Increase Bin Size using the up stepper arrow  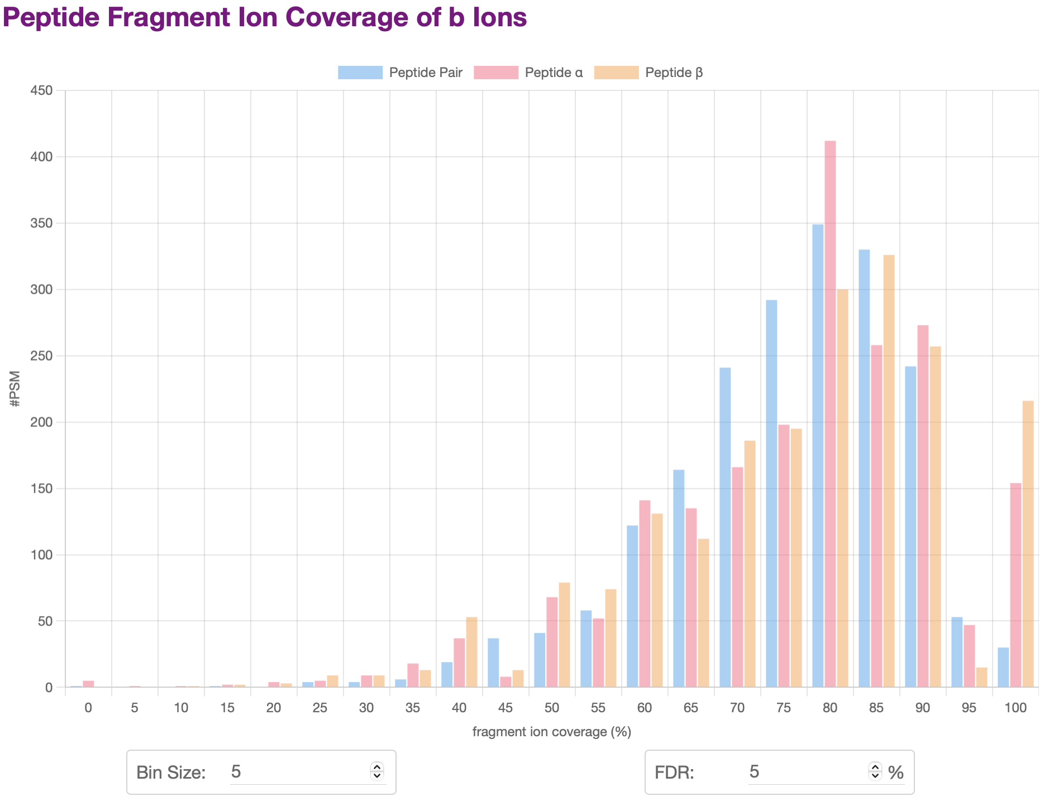(x=378, y=768)
